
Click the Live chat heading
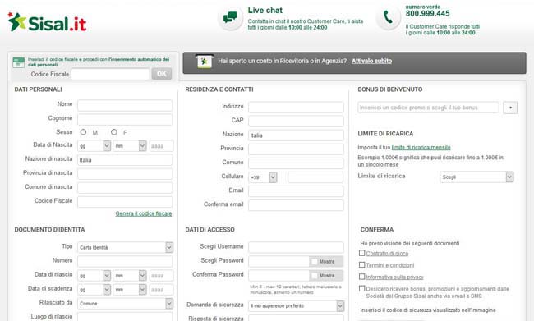click(265, 11)
